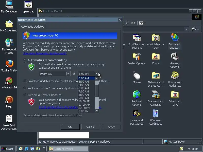Viewport: 203px width, 152px height.
Task: Select New Text Document desktop file
Action: 9,122
